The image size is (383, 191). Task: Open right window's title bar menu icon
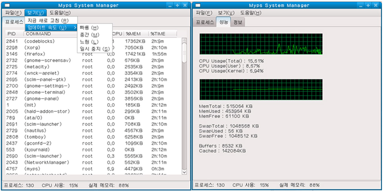(x=198, y=5)
